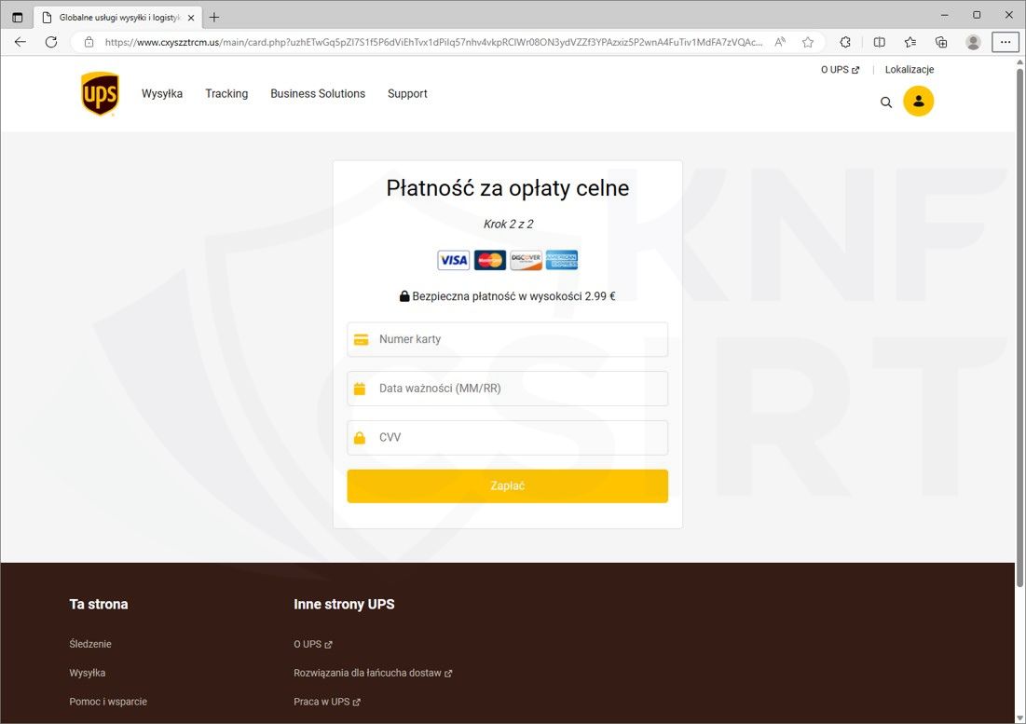
Task: Click inside the Numer karty field
Action: tap(518, 339)
